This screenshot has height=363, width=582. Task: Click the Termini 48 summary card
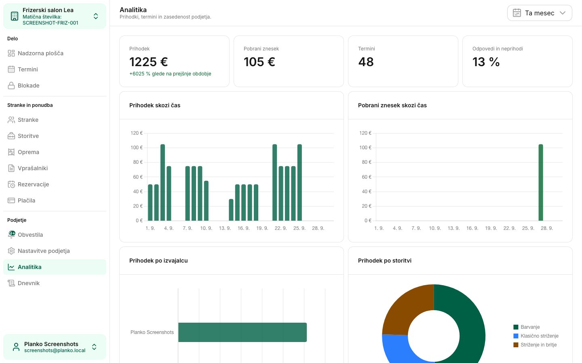point(403,61)
